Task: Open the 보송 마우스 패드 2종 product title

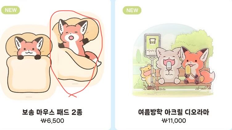Action: [52, 112]
